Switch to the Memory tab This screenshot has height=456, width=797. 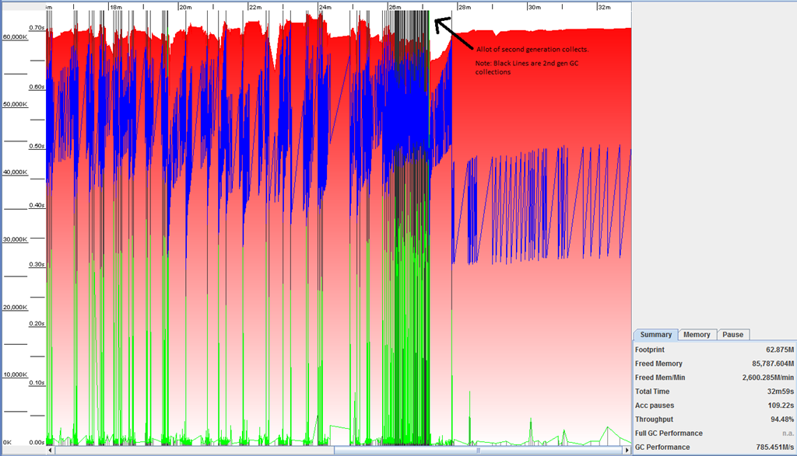tap(697, 335)
